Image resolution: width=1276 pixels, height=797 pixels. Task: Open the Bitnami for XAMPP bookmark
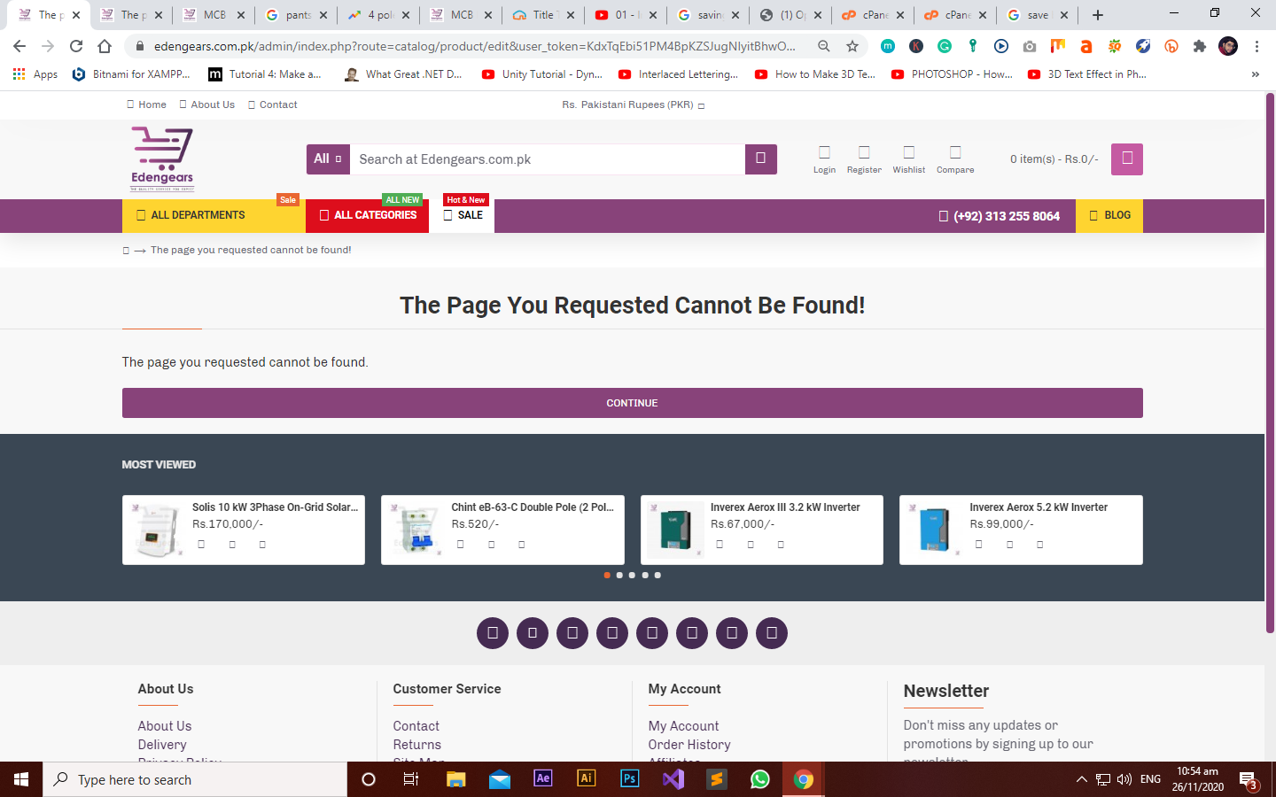pyautogui.click(x=131, y=74)
